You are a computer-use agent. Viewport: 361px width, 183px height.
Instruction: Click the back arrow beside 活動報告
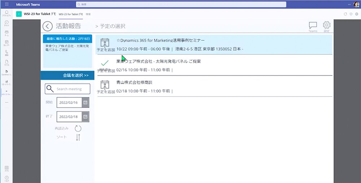pos(47,26)
